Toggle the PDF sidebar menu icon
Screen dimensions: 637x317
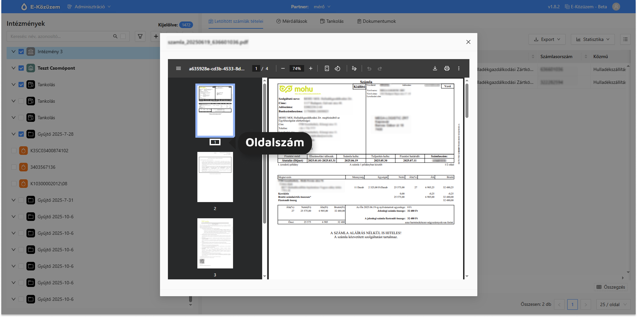click(x=179, y=68)
